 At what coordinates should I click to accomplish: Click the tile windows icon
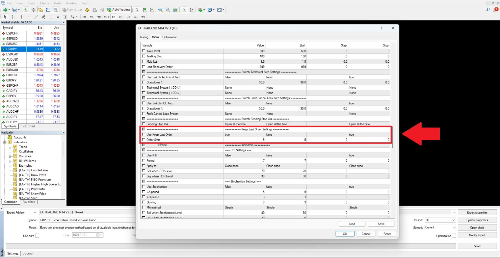point(175,10)
